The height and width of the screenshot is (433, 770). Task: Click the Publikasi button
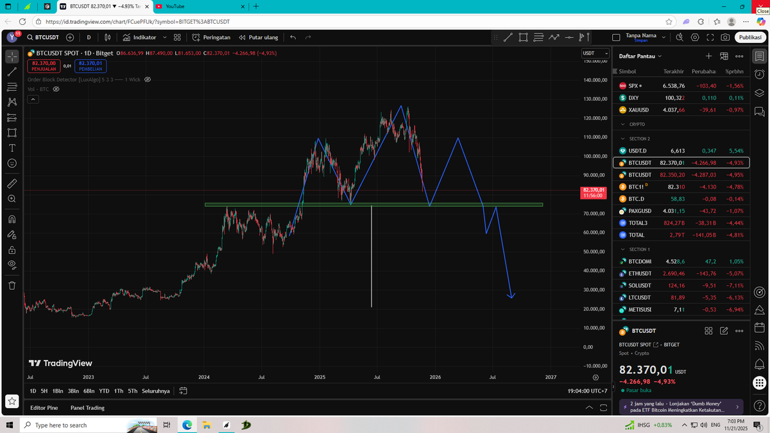pyautogui.click(x=749, y=37)
